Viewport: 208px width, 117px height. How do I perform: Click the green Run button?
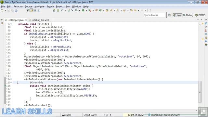point(83,10)
